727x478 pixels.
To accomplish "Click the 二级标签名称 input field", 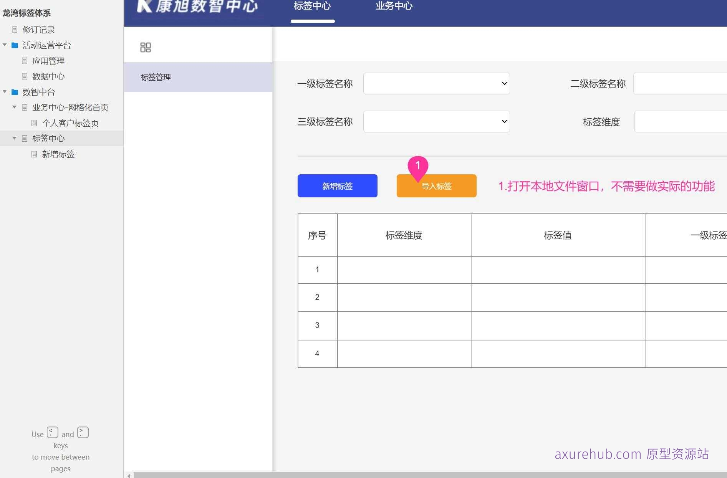I will point(687,83).
